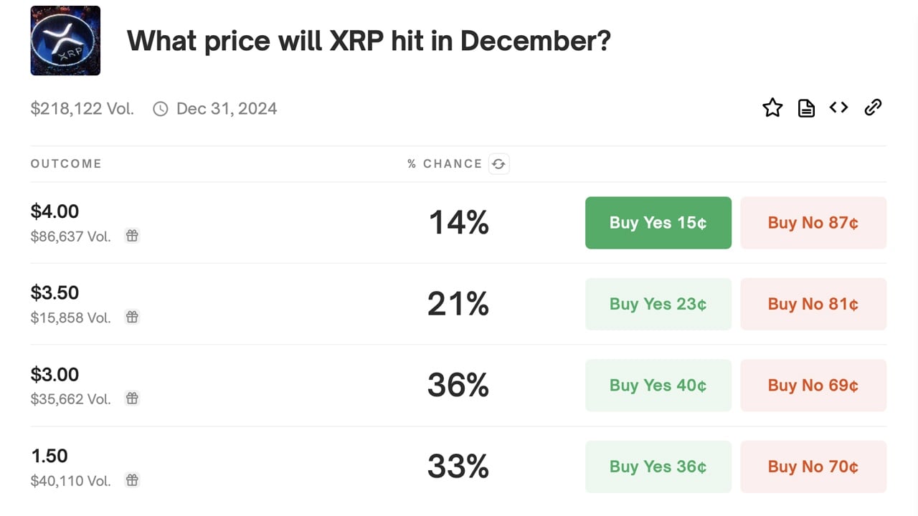Click the gift icon beside $1.50 volume
This screenshot has width=918, height=516.
coord(132,480)
